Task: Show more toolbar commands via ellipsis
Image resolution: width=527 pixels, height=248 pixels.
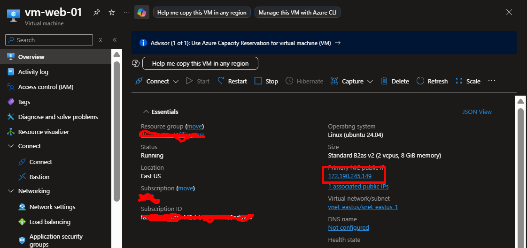Action: pyautogui.click(x=492, y=81)
